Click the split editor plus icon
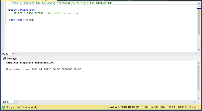This screenshot has width=202, height=111. click(x=199, y=3)
